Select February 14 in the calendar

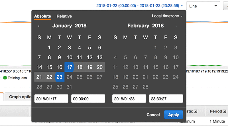click(145, 67)
